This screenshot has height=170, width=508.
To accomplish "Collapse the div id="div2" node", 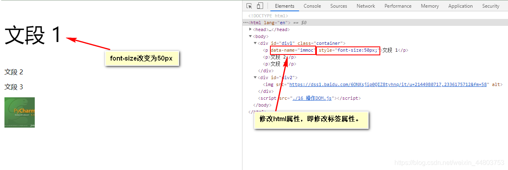I will click(x=255, y=78).
